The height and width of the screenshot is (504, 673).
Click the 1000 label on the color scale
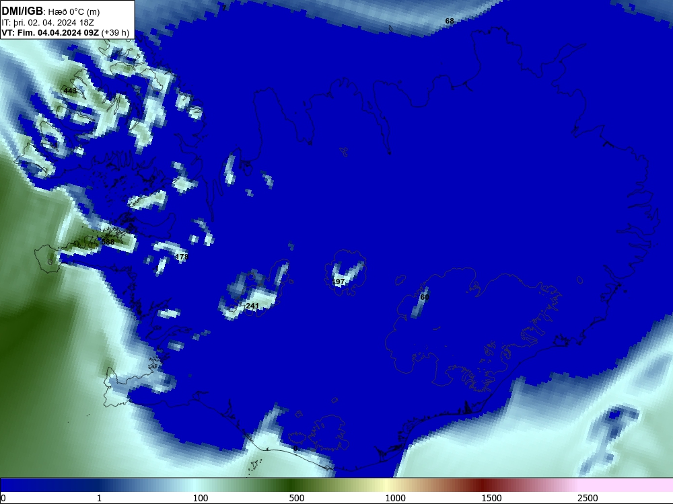[395, 498]
